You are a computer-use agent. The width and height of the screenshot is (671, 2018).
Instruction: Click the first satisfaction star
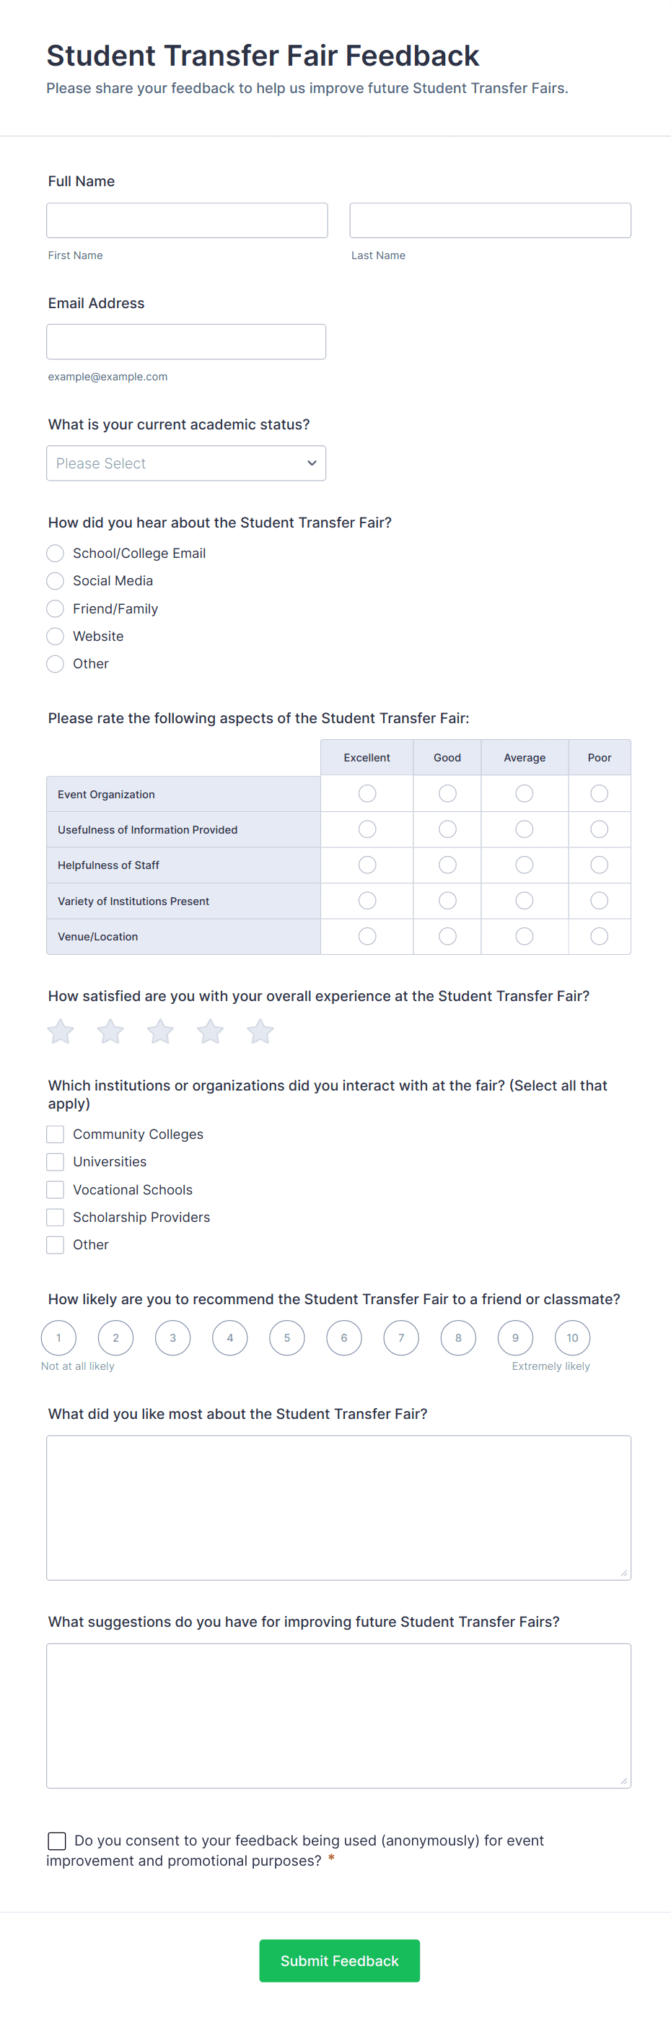pos(61,1031)
